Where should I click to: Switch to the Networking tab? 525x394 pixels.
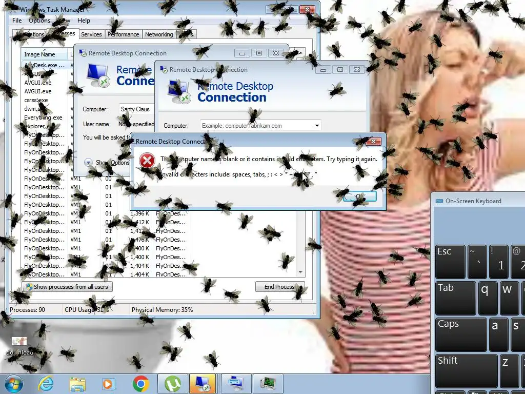(159, 34)
